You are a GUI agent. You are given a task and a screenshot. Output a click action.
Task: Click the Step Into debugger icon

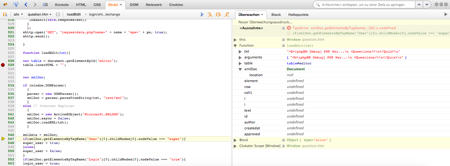tap(210, 14)
